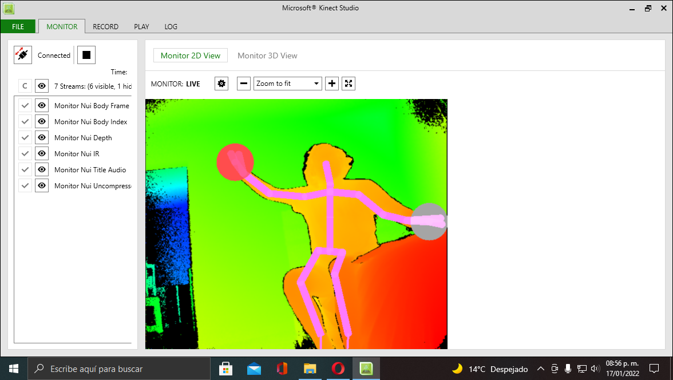This screenshot has width=673, height=380.
Task: Click the taskbar search box
Action: coord(119,369)
